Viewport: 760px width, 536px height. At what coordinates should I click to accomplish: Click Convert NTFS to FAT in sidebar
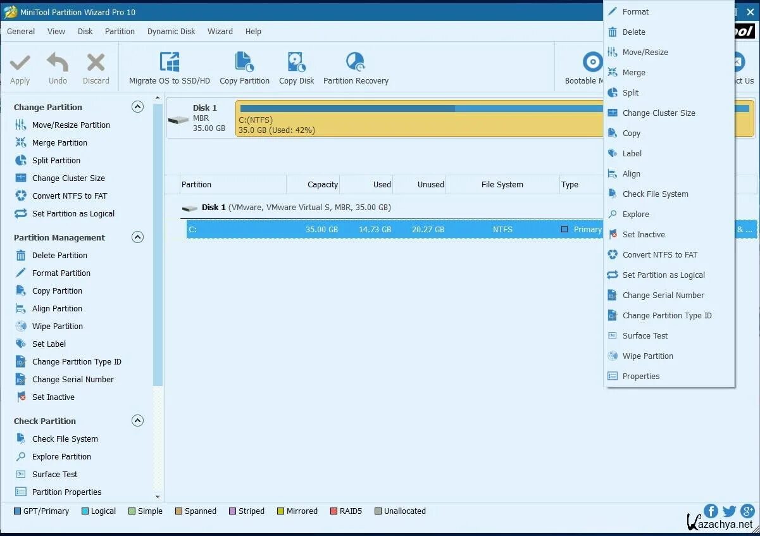point(70,196)
